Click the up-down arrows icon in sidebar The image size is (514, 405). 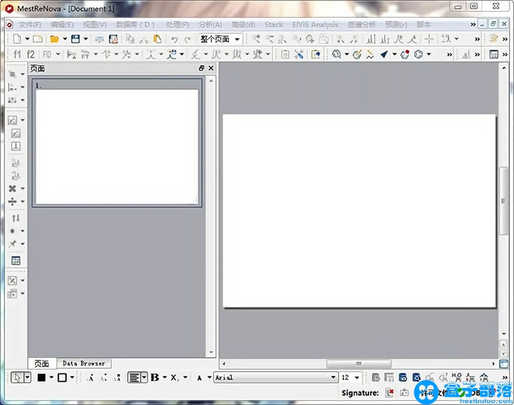tap(16, 218)
